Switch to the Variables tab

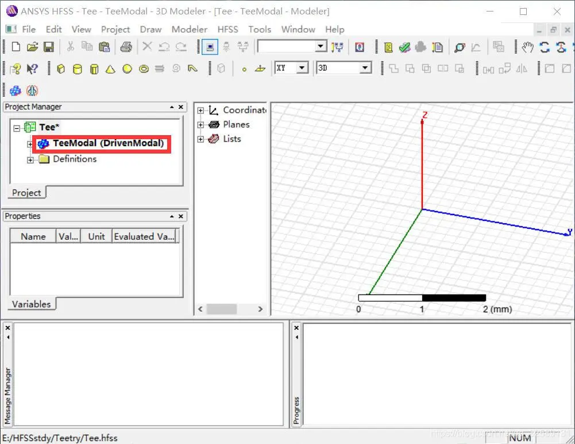tap(32, 304)
